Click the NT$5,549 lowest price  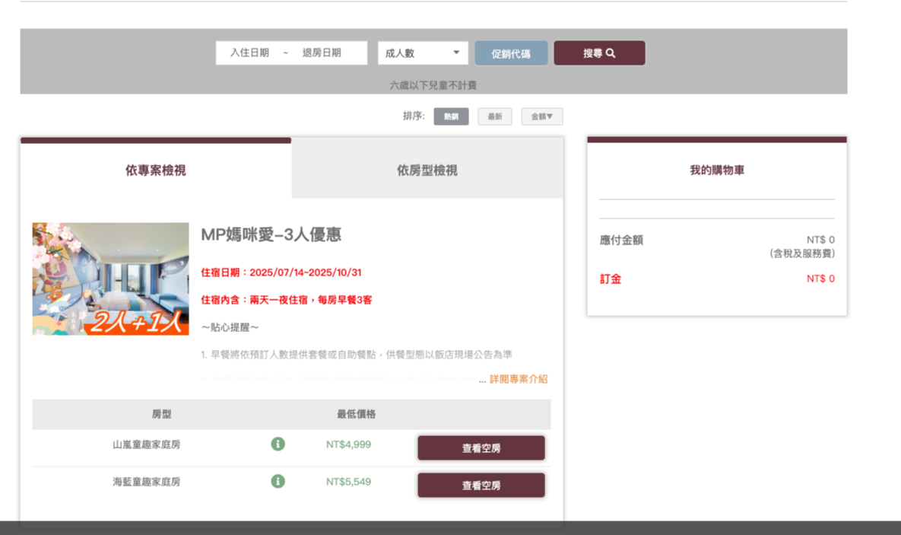[x=348, y=482]
